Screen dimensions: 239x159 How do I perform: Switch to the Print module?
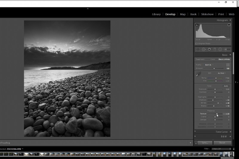coord(221,14)
